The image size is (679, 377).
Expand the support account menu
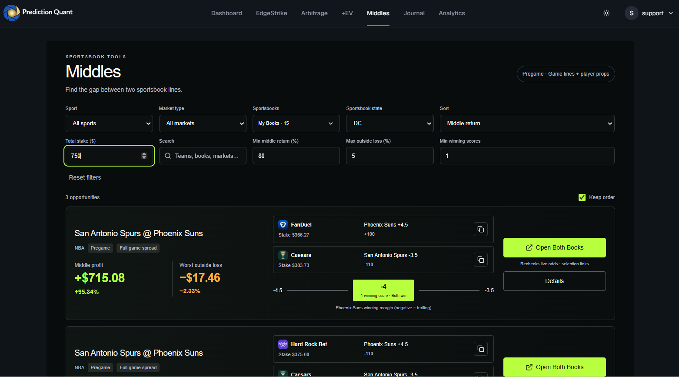(649, 13)
